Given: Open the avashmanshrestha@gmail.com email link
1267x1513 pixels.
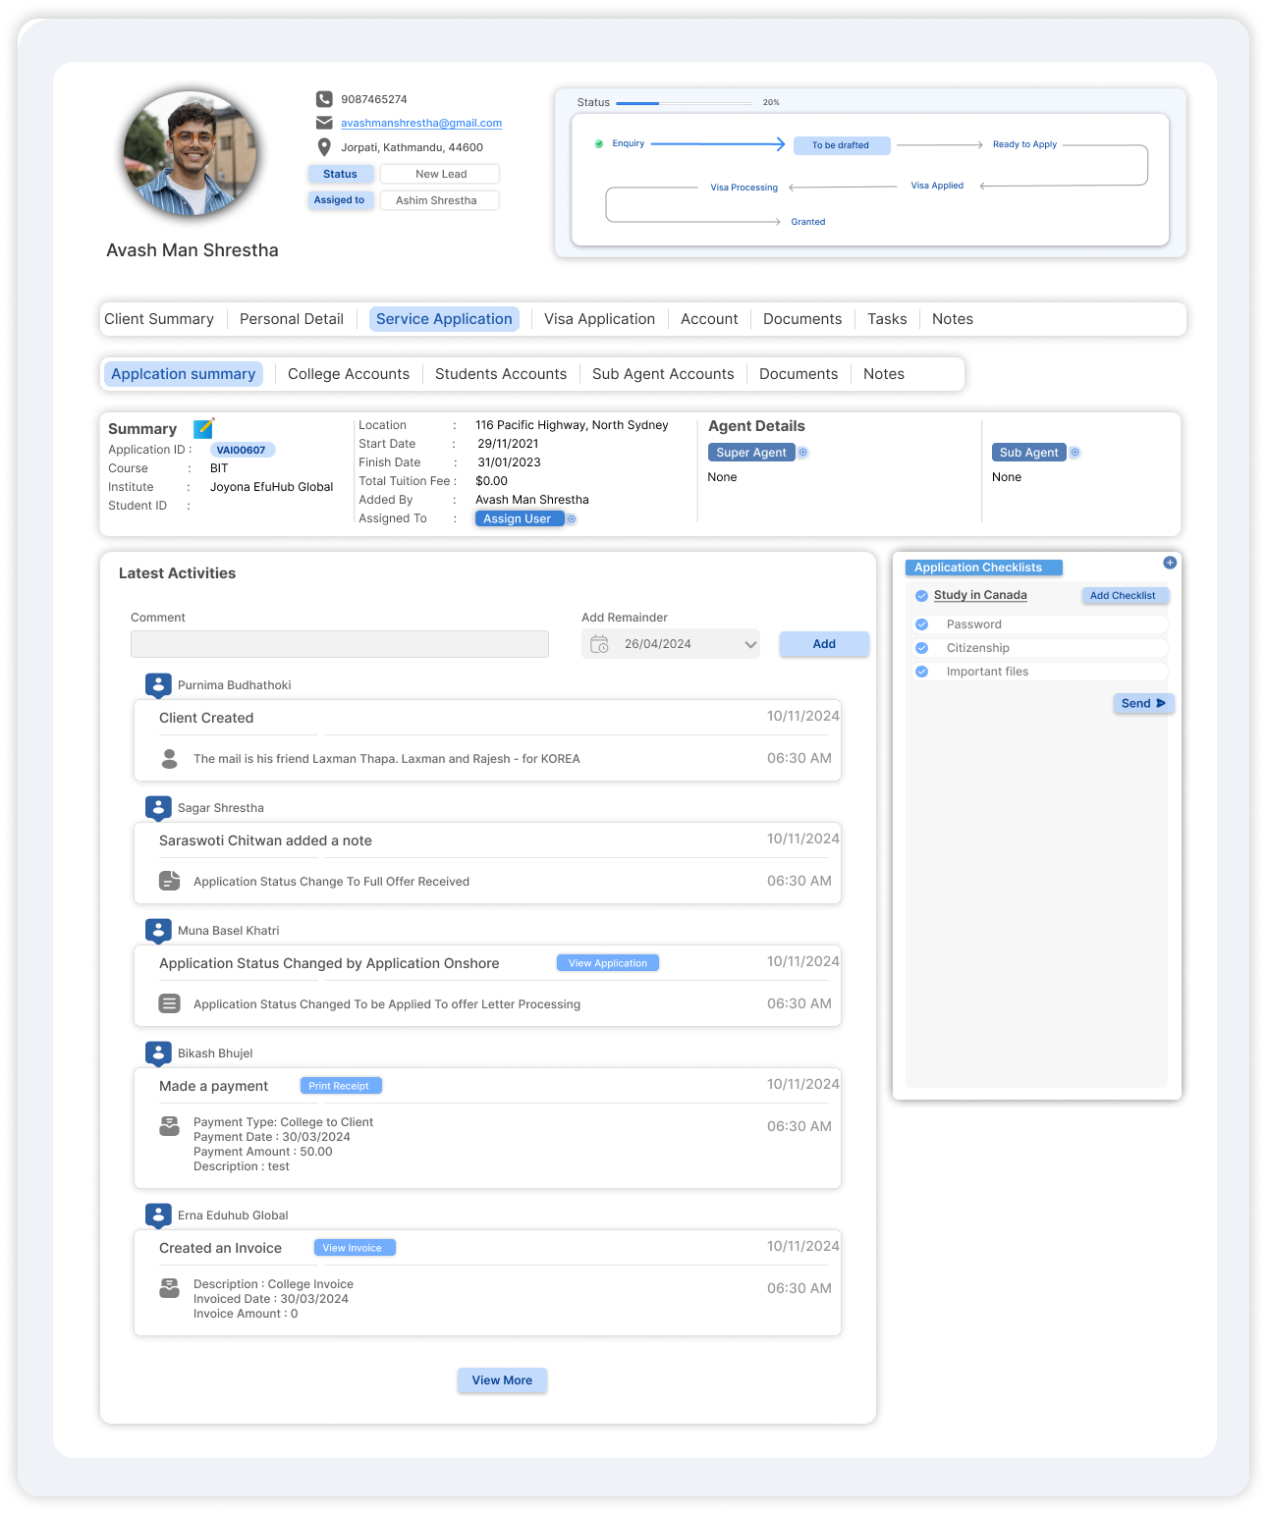Looking at the screenshot, I should tap(421, 123).
